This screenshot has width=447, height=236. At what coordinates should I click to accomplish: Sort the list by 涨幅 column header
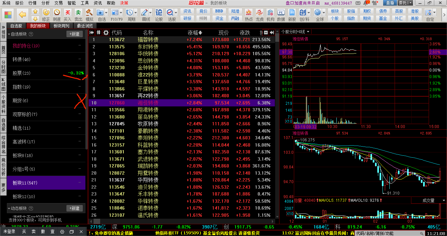(x=195, y=33)
